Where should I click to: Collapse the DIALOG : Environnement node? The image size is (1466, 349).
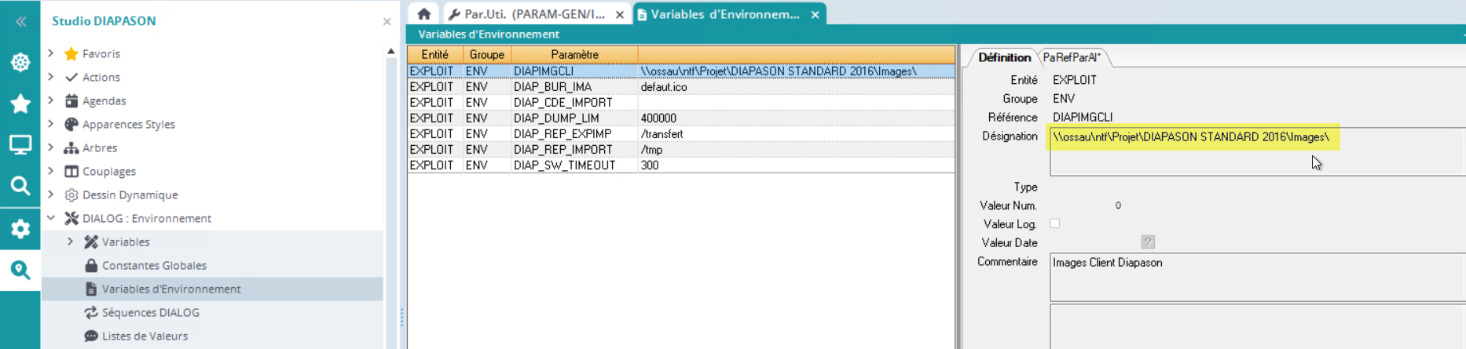click(x=51, y=218)
